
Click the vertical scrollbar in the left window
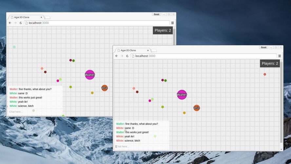[174, 37]
